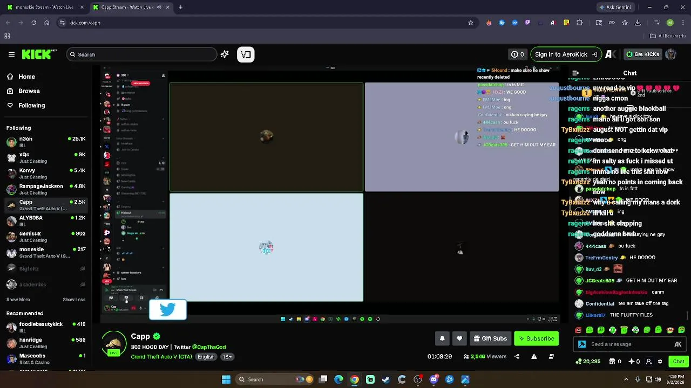
Task: Open the user profile avatar menu
Action: 671,54
